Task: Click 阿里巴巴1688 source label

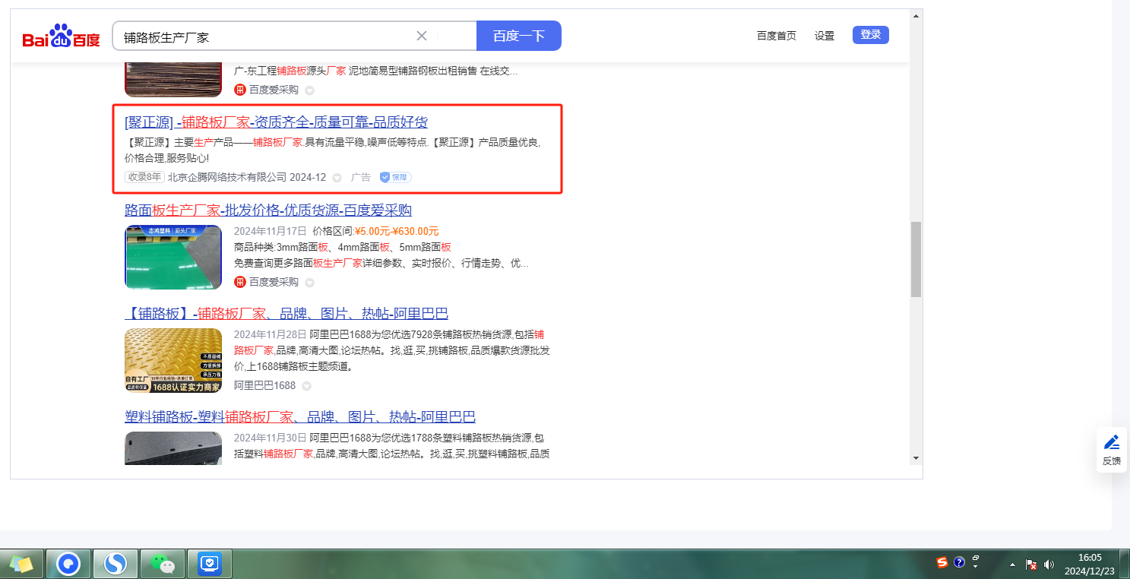Action: tap(264, 385)
